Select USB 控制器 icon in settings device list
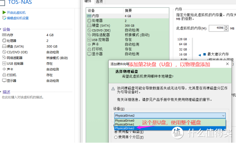 click(89, 40)
